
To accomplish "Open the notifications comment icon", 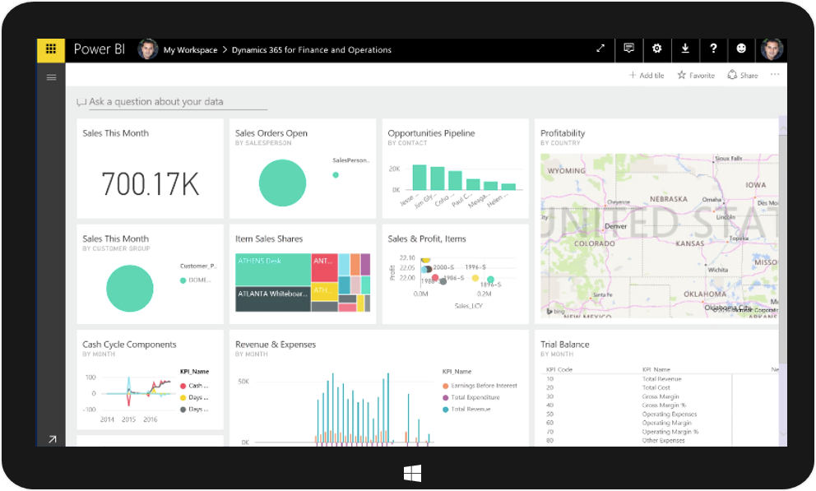I will click(629, 49).
